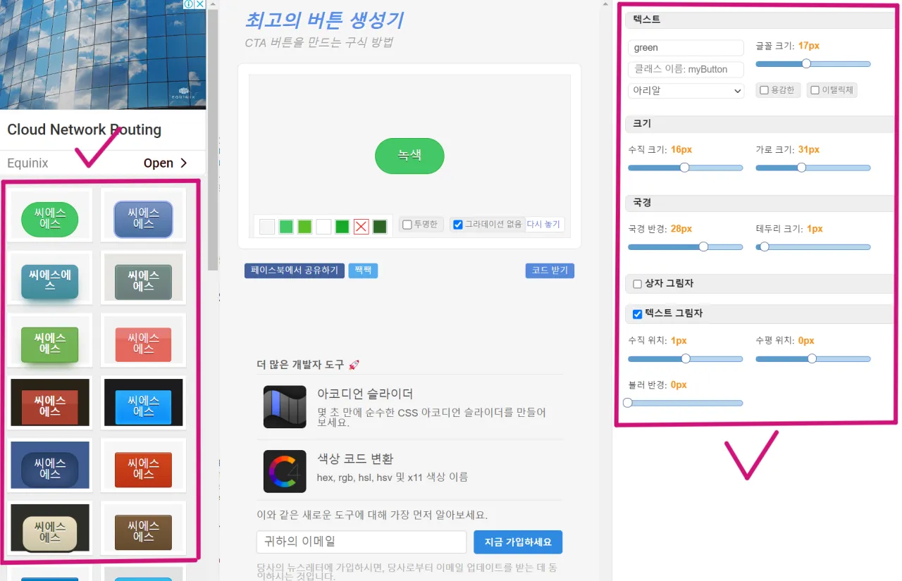Click the 클래스 이름 class name field
Screen dimensions: 902x581
(x=686, y=69)
